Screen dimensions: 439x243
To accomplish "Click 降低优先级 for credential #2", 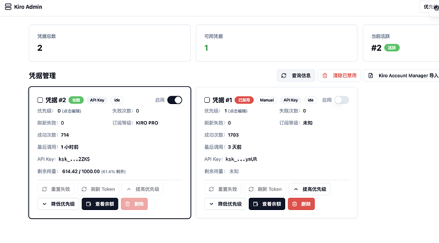I will (x=59, y=204).
